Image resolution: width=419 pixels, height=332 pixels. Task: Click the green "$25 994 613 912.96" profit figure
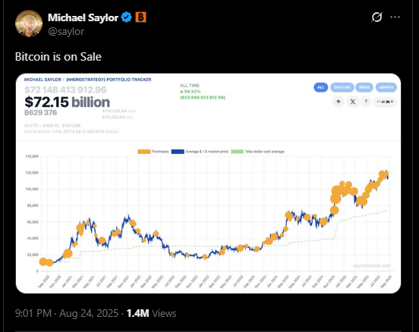coord(203,98)
